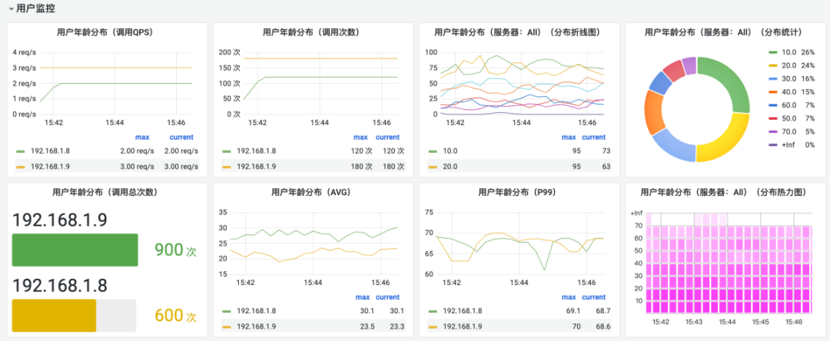
Task: Collapse the 用户监控 row section
Action: click(x=32, y=8)
